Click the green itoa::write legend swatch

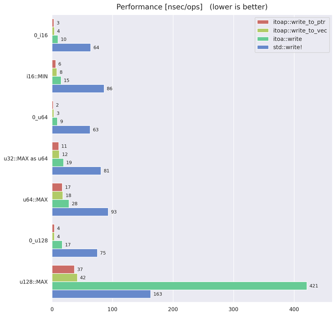pyautogui.click(x=263, y=39)
